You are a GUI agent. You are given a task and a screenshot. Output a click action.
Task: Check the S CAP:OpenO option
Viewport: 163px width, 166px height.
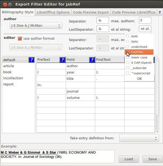[x=127, y=63]
